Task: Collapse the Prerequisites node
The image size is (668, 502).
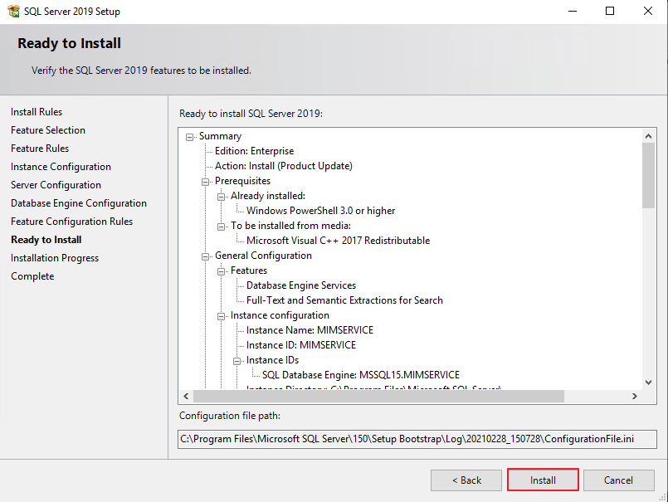Action: pyautogui.click(x=205, y=182)
